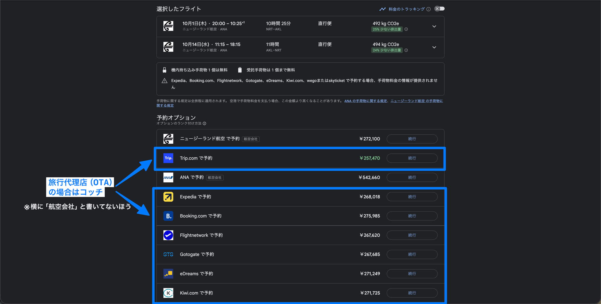Click 選択したフライト heading
The width and height of the screenshot is (601, 304).
point(179,9)
